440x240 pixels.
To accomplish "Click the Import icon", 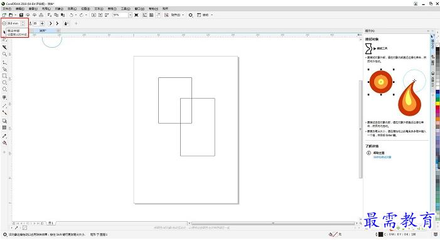I will pos(94,15).
